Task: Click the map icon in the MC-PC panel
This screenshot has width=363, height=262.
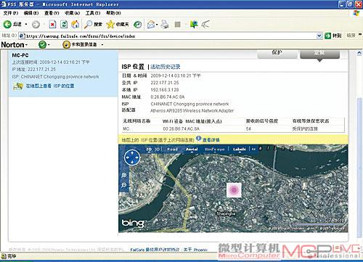Action: [18, 86]
